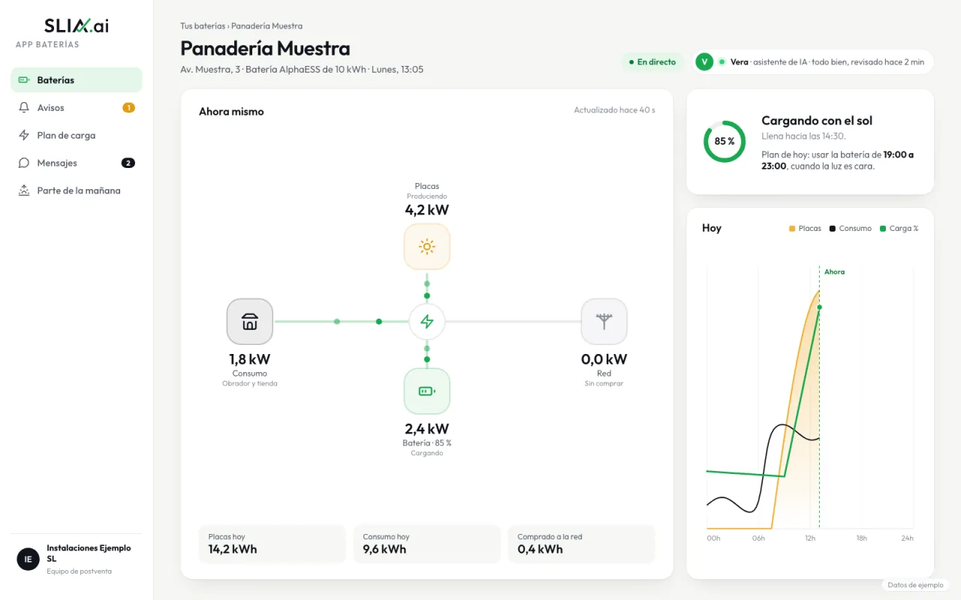The width and height of the screenshot is (961, 600).
Task: Click the green Vera avatar
Action: click(704, 62)
